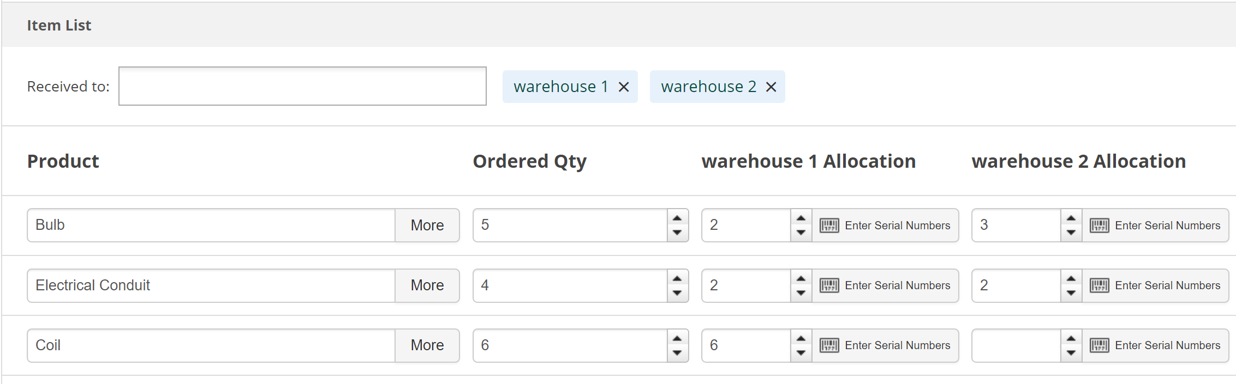Click the empty Coil warehouse 2 allocation field
This screenshot has width=1236, height=384.
[x=1016, y=345]
